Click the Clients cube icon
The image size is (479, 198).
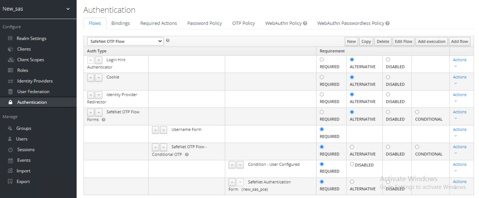pos(10,49)
